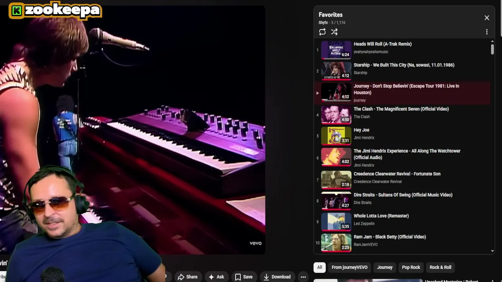Click the Download button
The width and height of the screenshot is (502, 282).
277,277
